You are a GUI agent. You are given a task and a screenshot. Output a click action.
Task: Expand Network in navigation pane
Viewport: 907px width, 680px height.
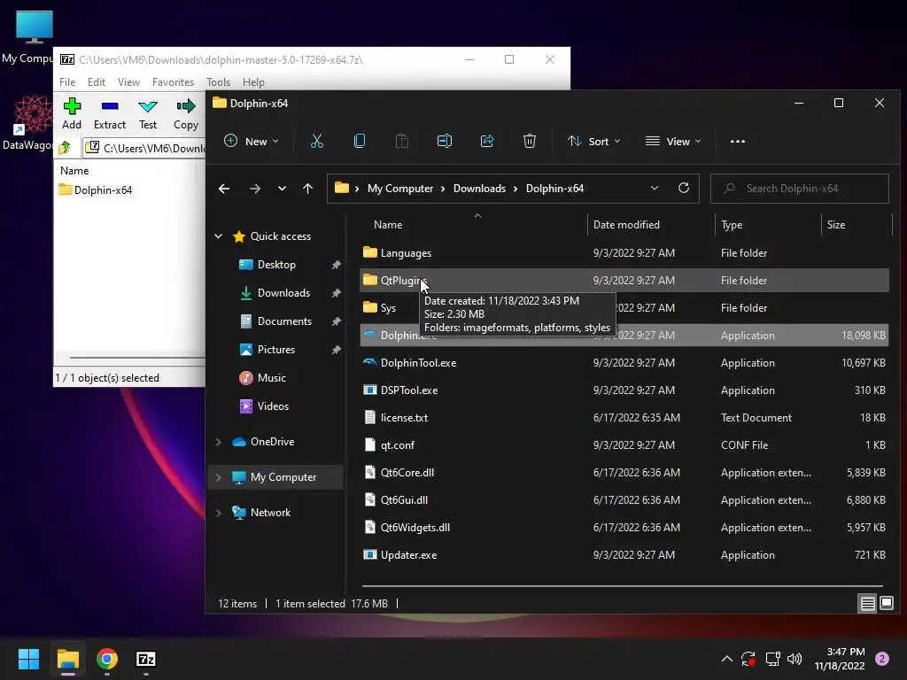[219, 513]
